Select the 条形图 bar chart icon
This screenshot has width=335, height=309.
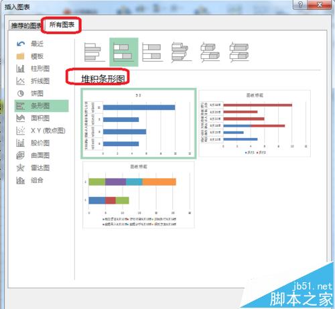click(x=21, y=106)
